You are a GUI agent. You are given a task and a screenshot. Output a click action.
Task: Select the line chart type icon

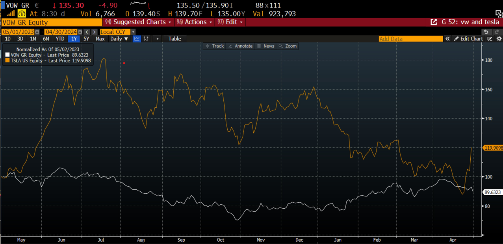137,39
